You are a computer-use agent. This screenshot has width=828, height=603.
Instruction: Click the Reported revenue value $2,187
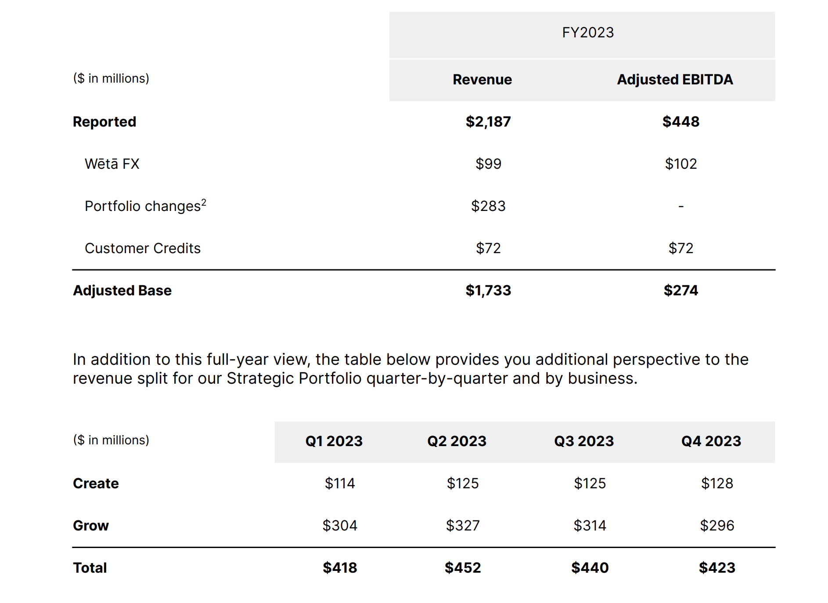click(488, 122)
